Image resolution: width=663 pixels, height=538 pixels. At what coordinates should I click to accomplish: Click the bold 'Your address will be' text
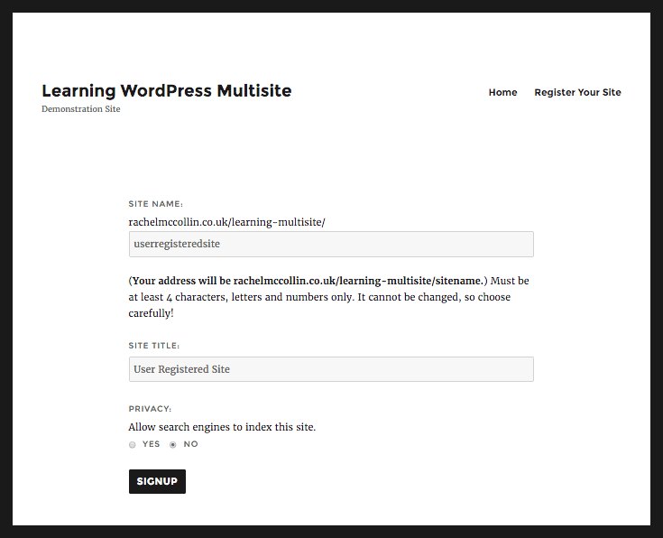pos(182,281)
